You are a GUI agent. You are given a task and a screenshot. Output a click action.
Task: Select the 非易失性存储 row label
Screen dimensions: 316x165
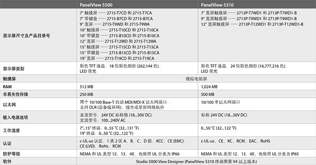pos(15,94)
